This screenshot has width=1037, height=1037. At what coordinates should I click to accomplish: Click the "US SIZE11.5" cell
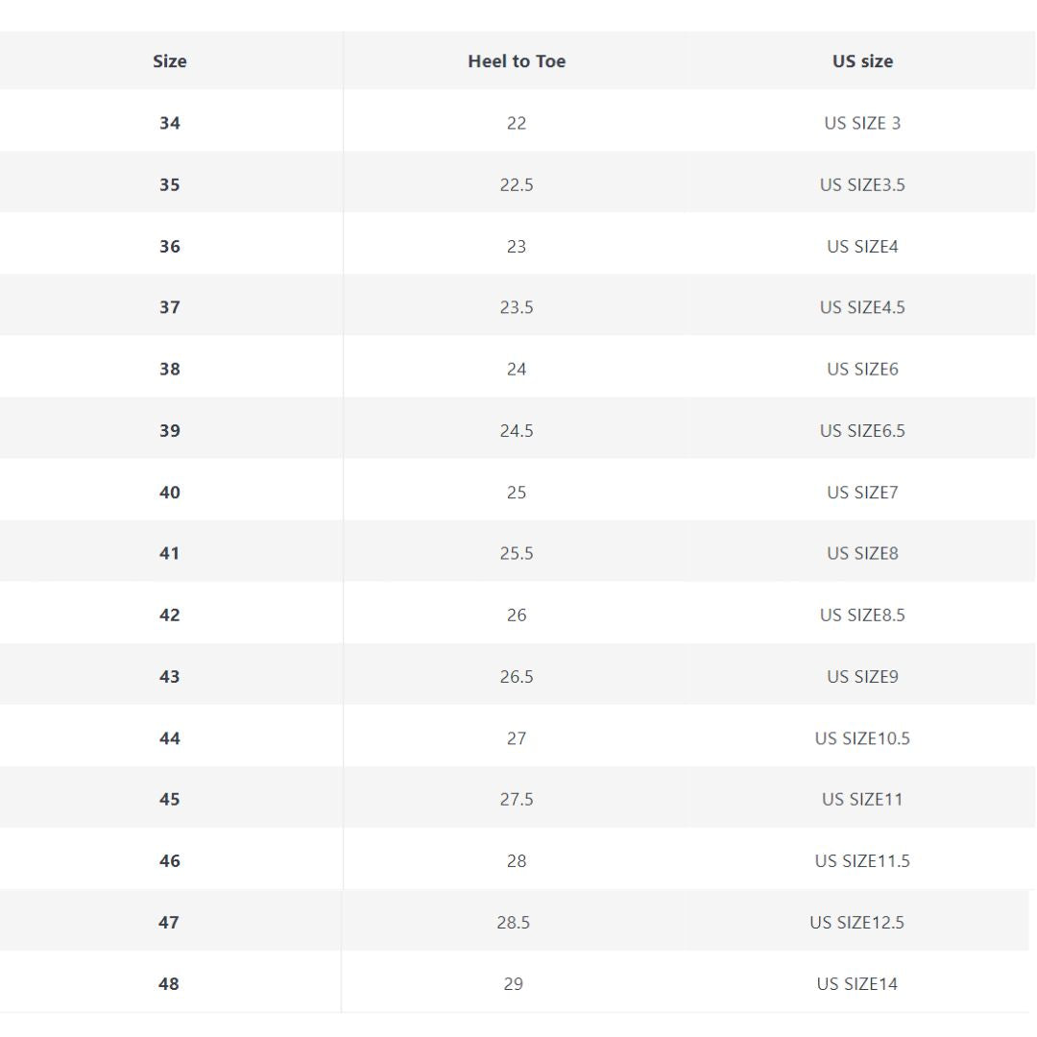(862, 860)
